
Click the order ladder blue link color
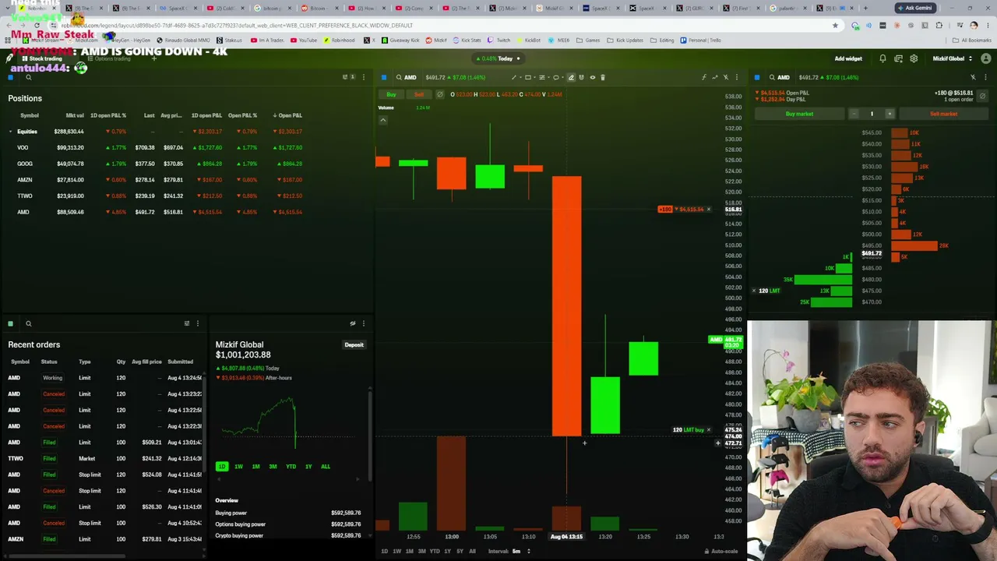[757, 77]
